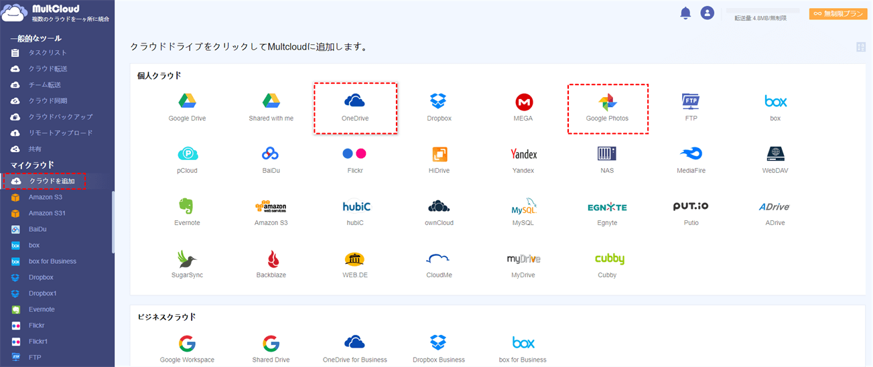Choose Egnyte cloud
Image resolution: width=873 pixels, height=367 pixels.
tap(607, 212)
